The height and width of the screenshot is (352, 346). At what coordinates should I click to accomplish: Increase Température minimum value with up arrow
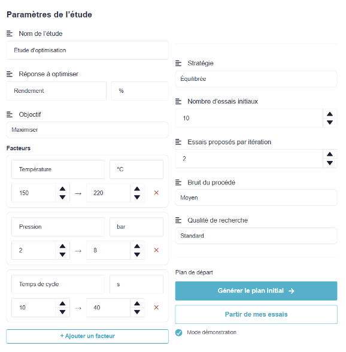[62, 189]
